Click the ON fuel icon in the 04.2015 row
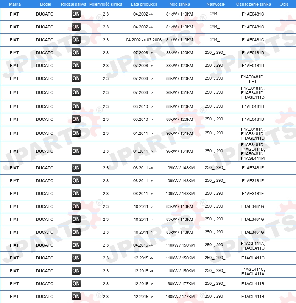This screenshot has width=296, height=303. click(76, 245)
